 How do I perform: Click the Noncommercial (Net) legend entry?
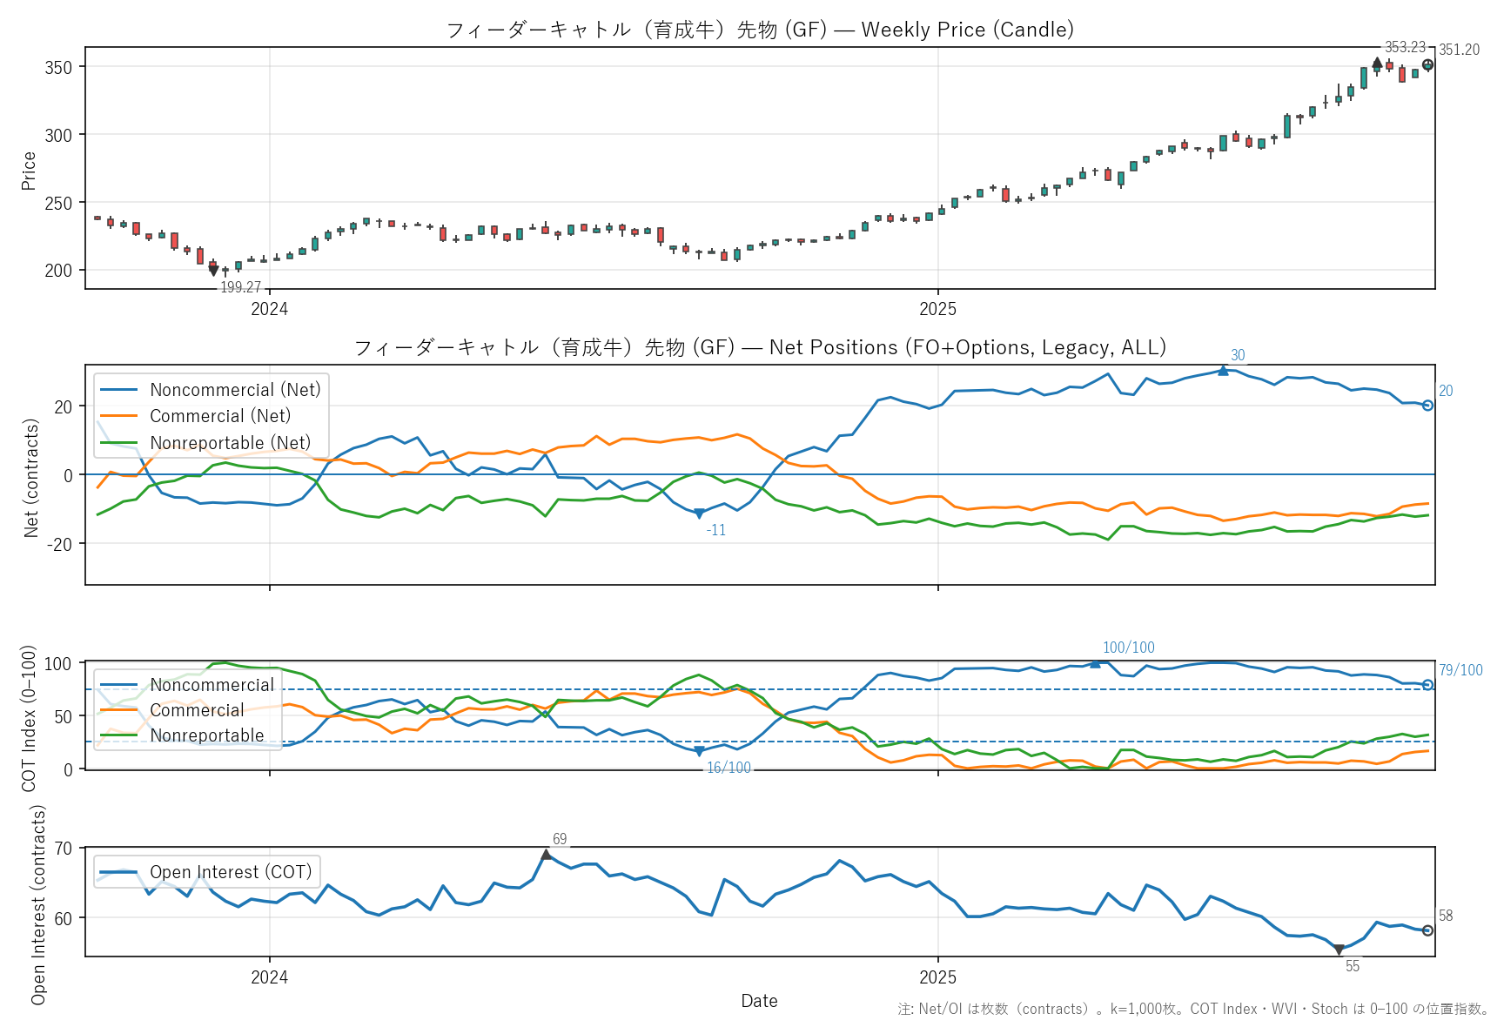coord(235,390)
